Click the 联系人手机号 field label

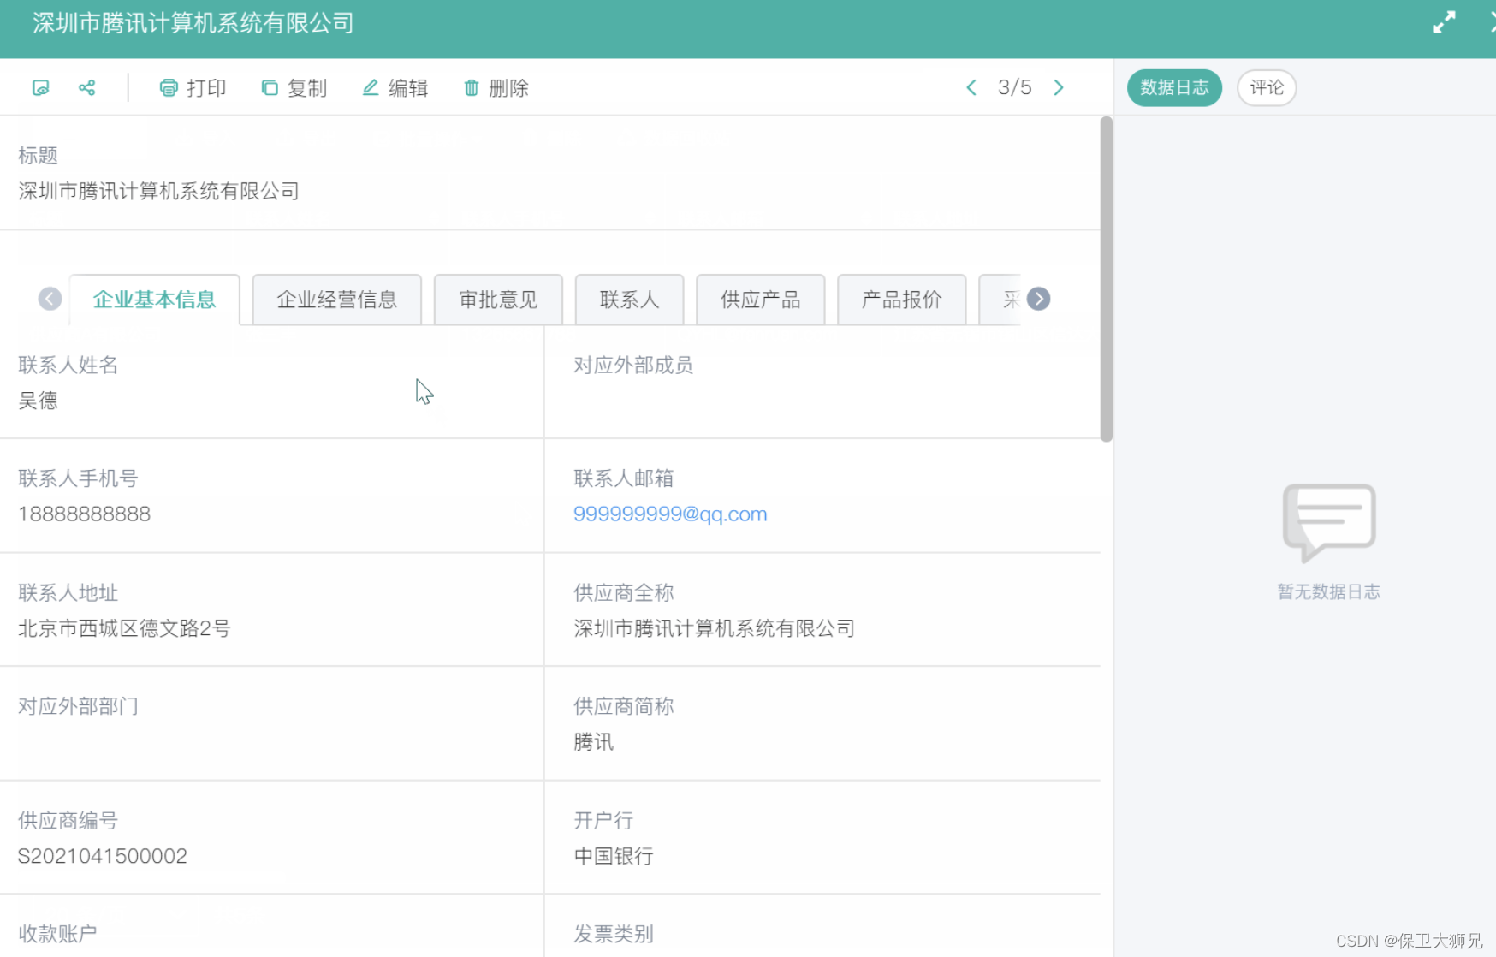pos(78,478)
